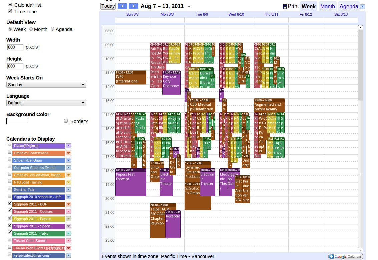Click the Mon 8/8 day column header

[x=167, y=14]
